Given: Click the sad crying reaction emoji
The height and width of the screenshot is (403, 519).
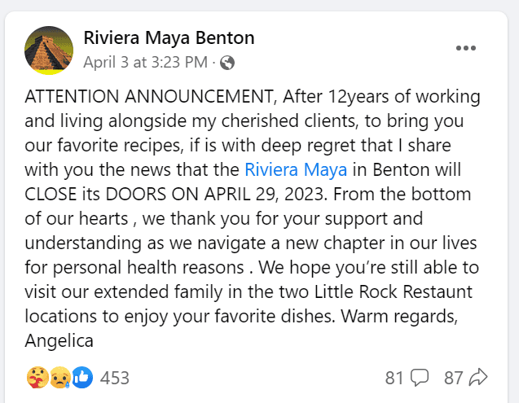Looking at the screenshot, I should coord(59,377).
